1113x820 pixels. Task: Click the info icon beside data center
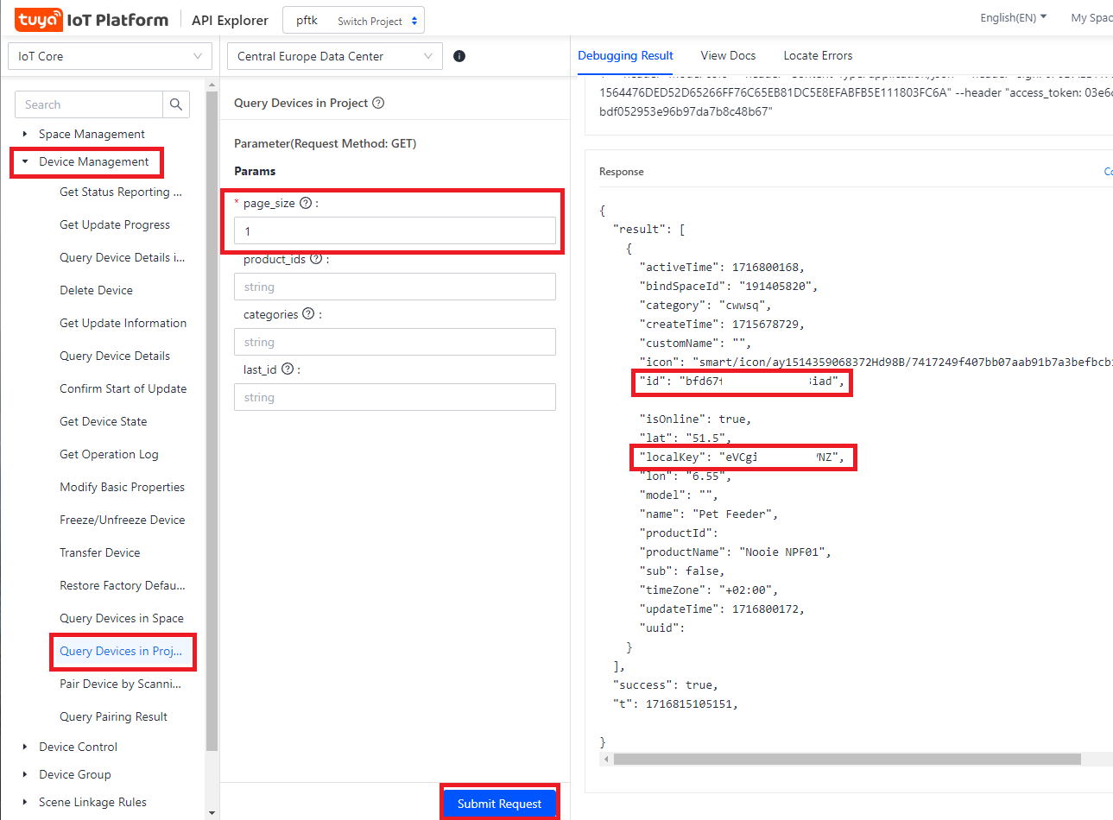pyautogui.click(x=459, y=56)
